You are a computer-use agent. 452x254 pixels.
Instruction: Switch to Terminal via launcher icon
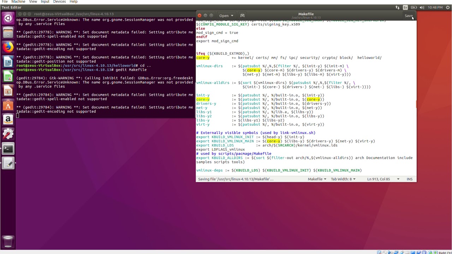click(x=8, y=149)
